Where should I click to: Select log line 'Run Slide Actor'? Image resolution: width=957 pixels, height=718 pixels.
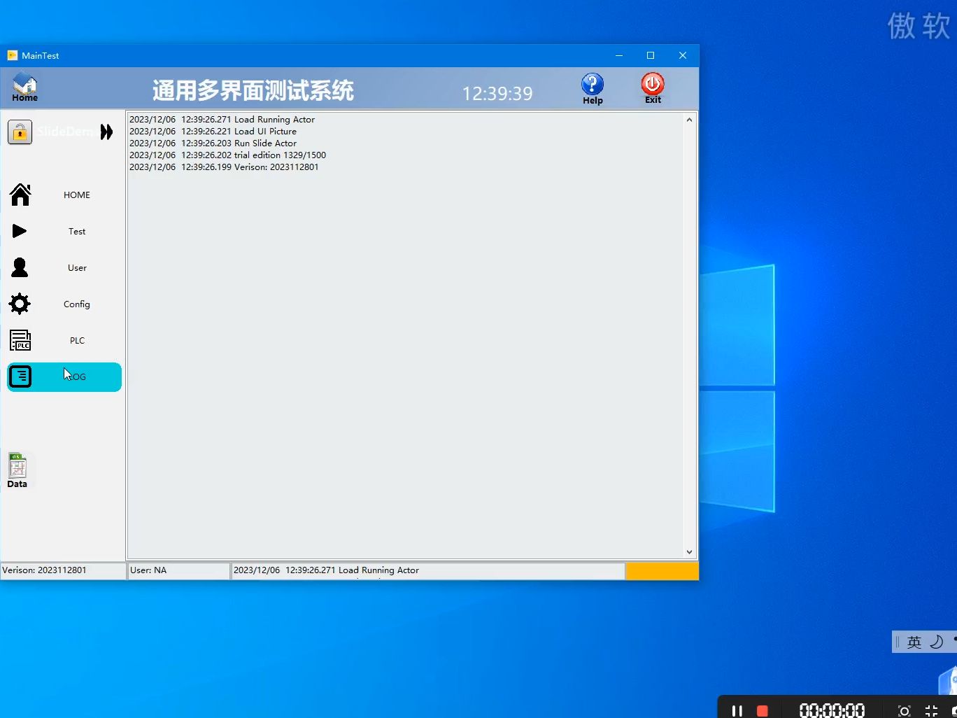click(213, 143)
